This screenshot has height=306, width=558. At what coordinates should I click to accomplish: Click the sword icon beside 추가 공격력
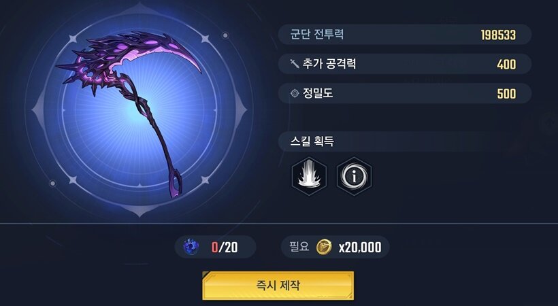click(x=294, y=64)
